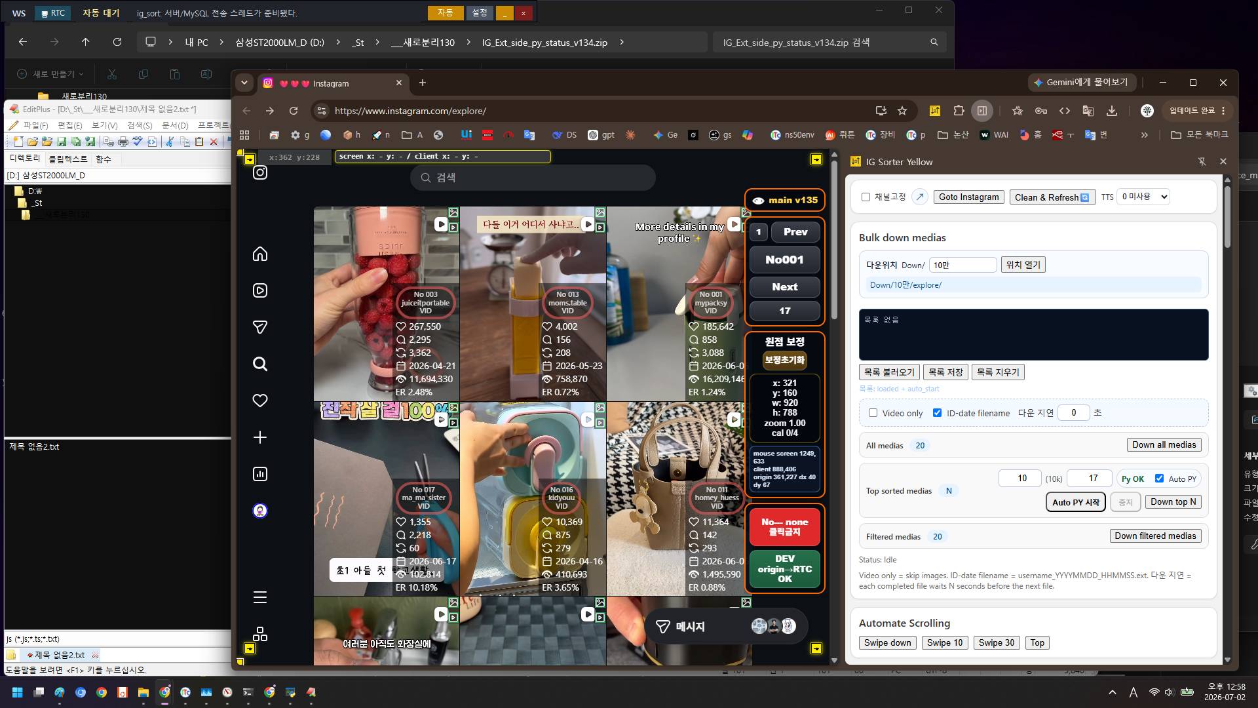Open the 편집(E) menu in EditPlus
Viewport: 1258px width, 708px height.
(x=70, y=125)
